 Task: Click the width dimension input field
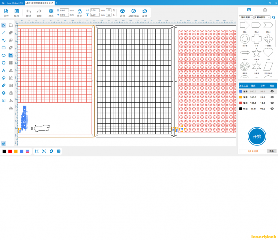pos(95,10)
